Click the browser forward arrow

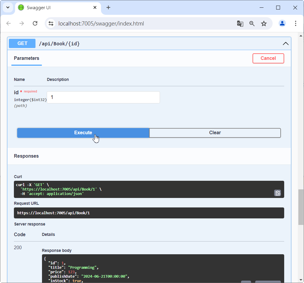click(x=22, y=23)
